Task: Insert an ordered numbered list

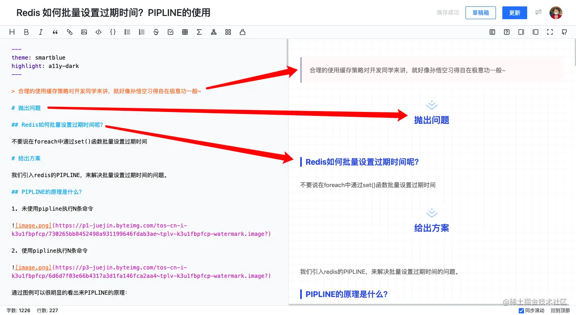Action: coord(142,32)
